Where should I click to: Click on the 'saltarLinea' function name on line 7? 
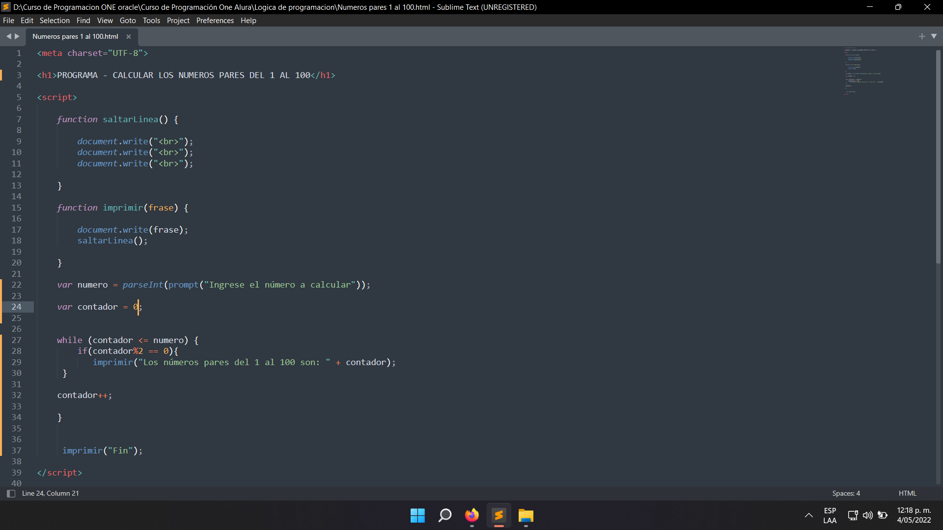point(130,119)
